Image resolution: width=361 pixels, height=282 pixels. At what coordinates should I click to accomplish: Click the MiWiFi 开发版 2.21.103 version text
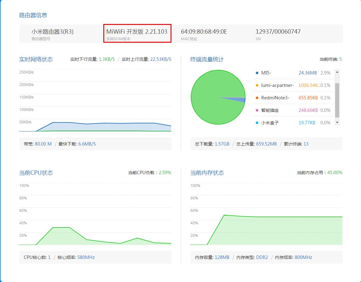pos(137,31)
